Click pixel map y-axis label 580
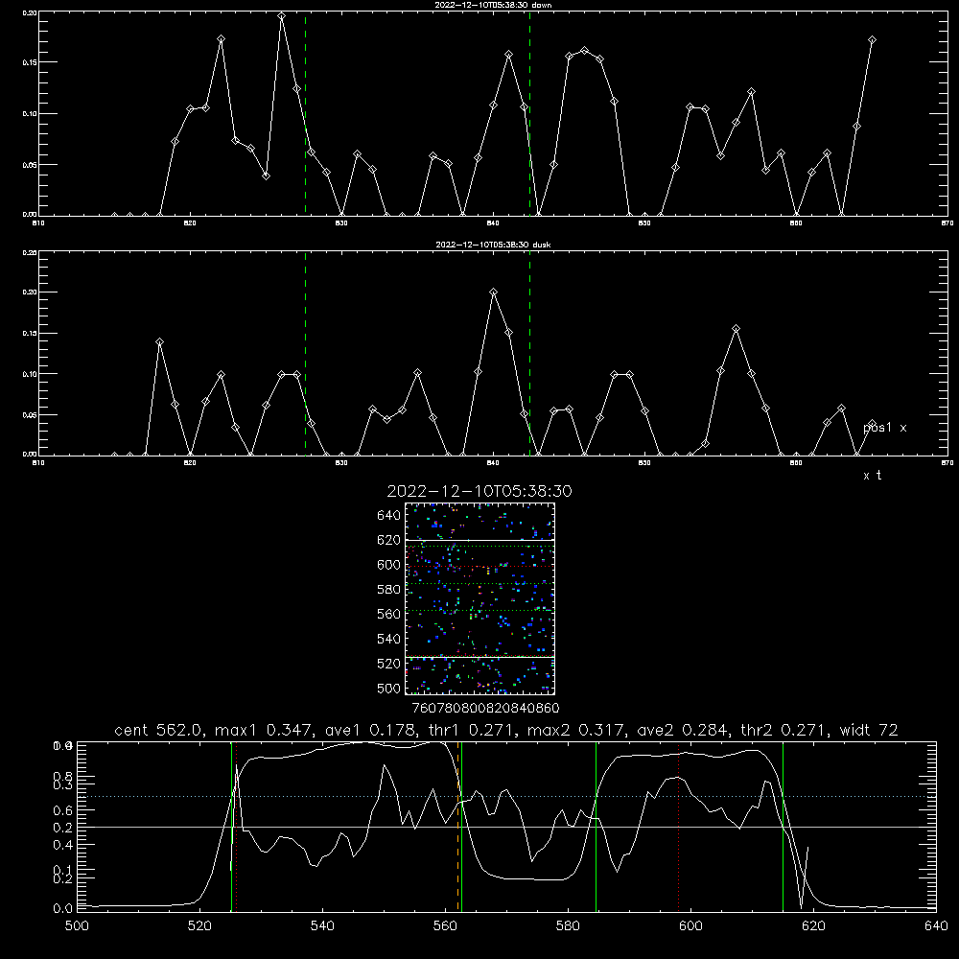The width and height of the screenshot is (959, 959). (x=389, y=590)
